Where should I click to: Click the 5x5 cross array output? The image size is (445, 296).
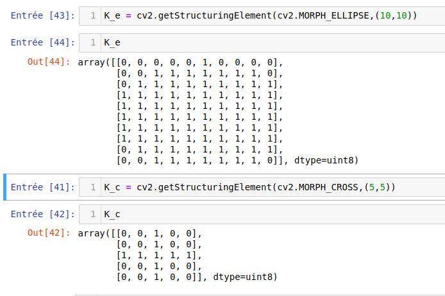coord(159,255)
